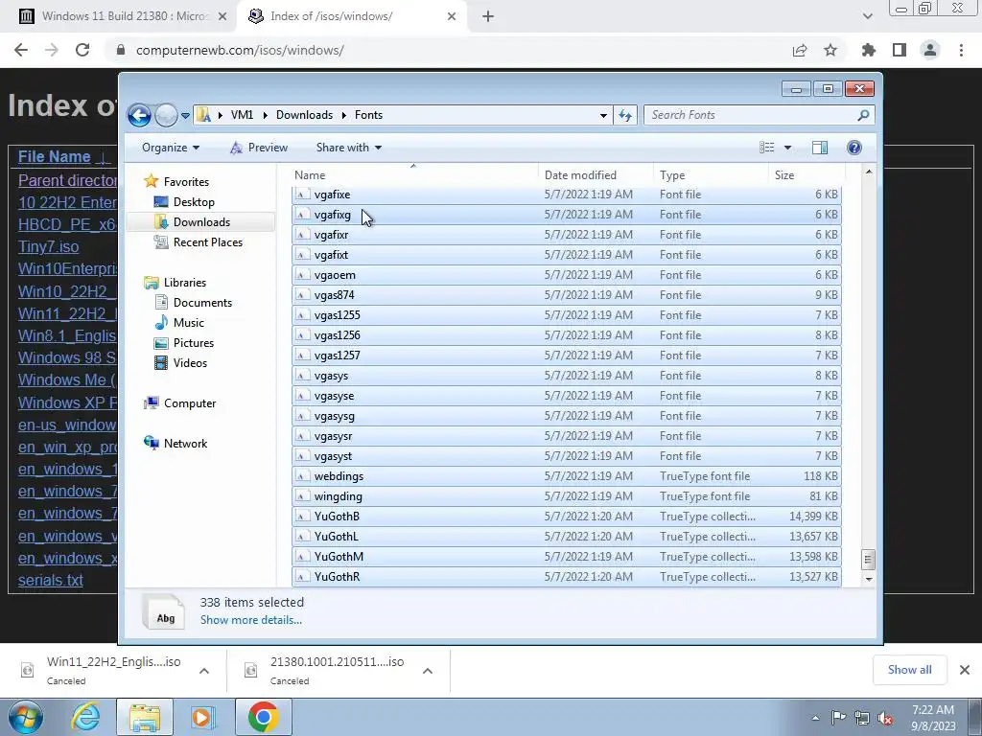Click the file list scrollbar thumb
Screen dimensions: 982x736
point(868,559)
